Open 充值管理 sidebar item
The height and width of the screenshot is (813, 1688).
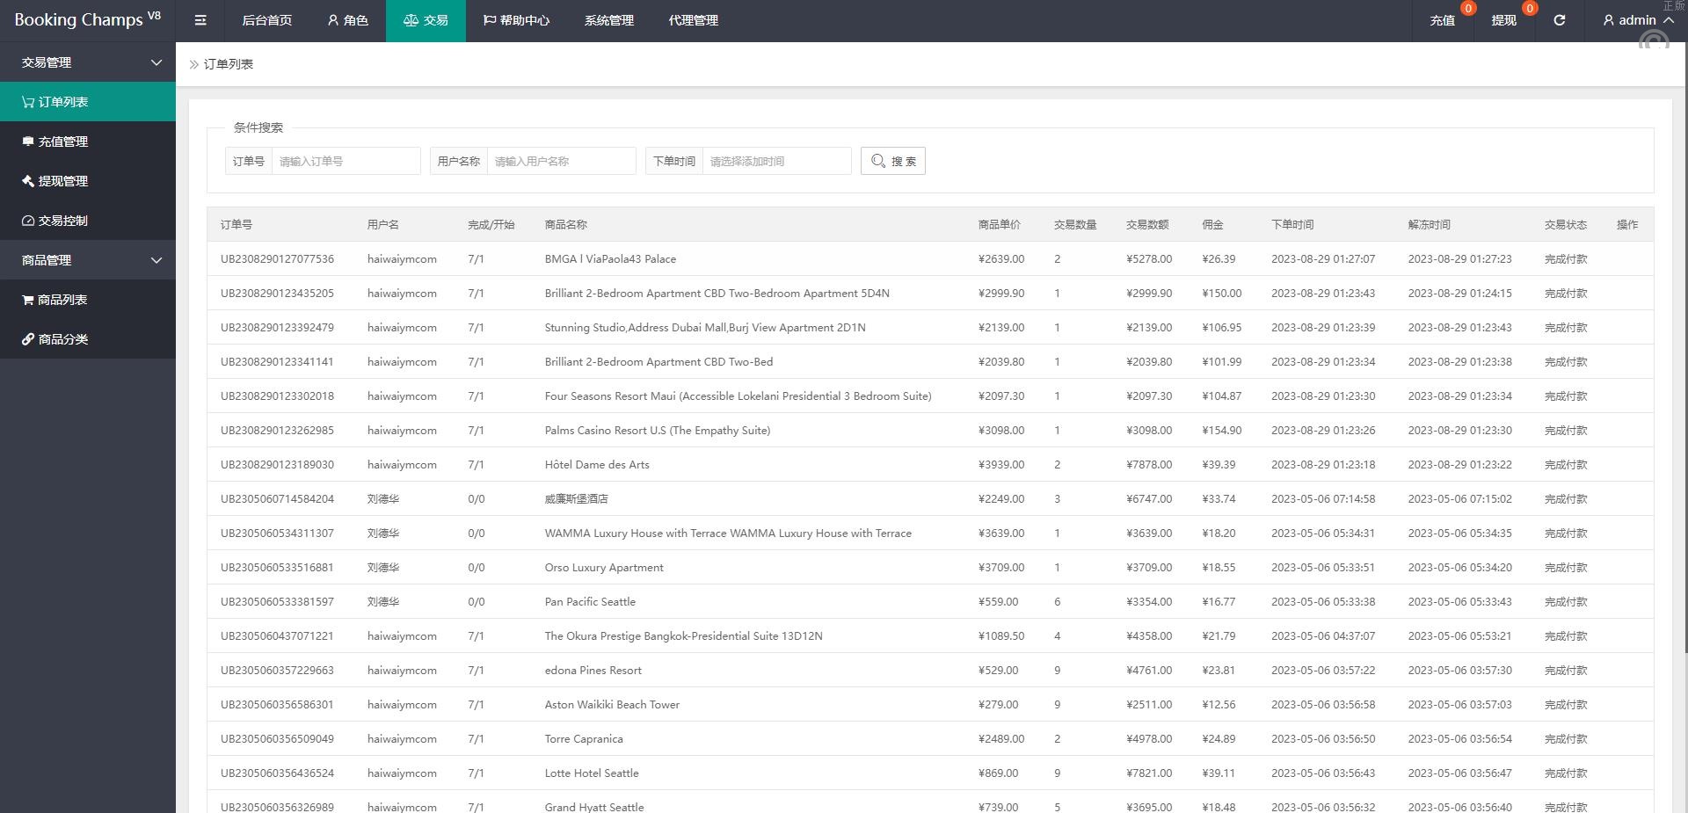pyautogui.click(x=88, y=142)
